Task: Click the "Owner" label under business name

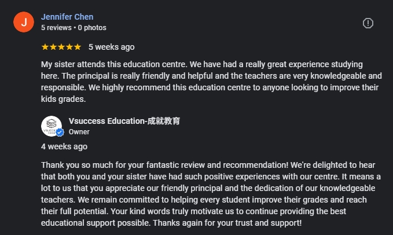Action: point(79,132)
